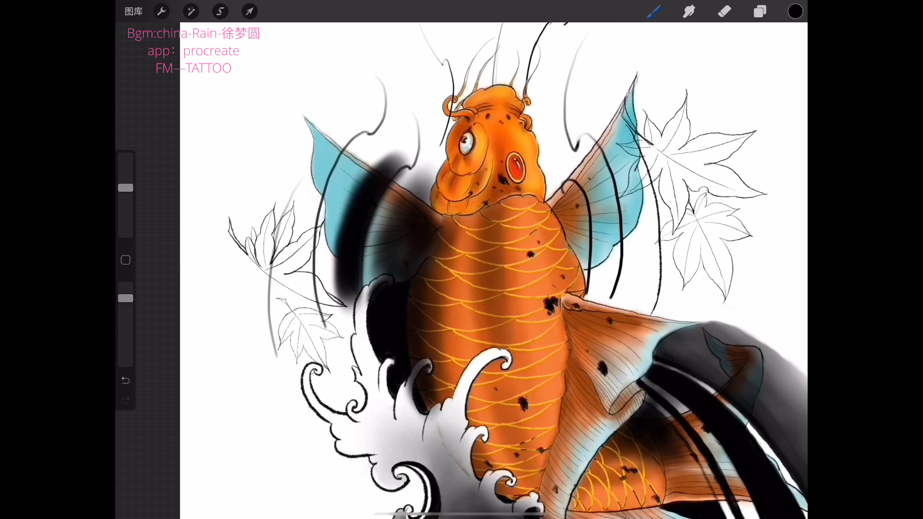Redo using the greyed forward arrow
The height and width of the screenshot is (519, 923).
click(125, 400)
